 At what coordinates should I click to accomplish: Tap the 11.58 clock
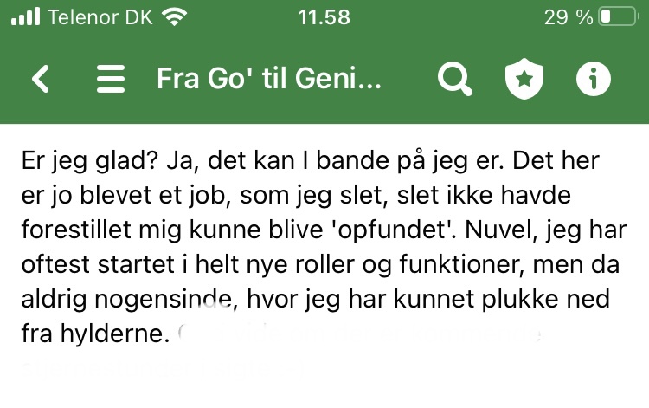click(x=324, y=16)
